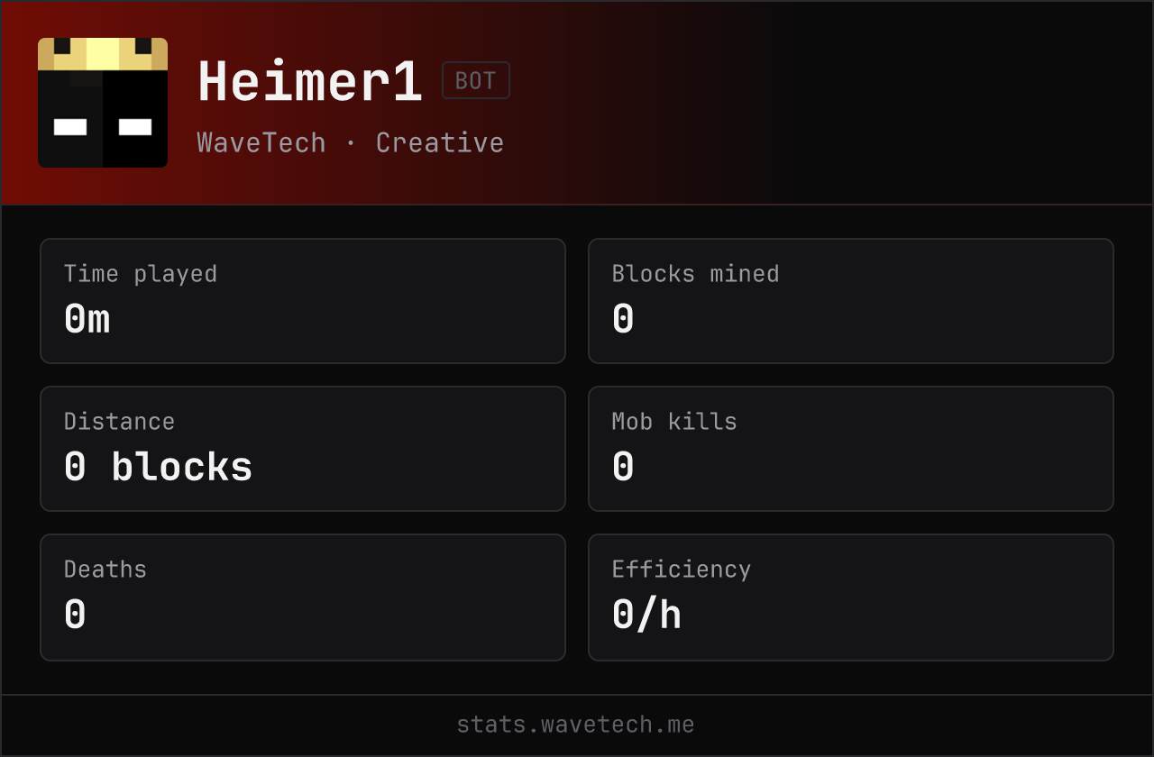The height and width of the screenshot is (757, 1154).
Task: Click the 0 blocks distance value
Action: pos(159,467)
